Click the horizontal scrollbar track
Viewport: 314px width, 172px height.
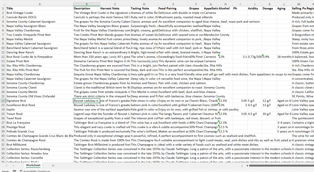point(280,166)
